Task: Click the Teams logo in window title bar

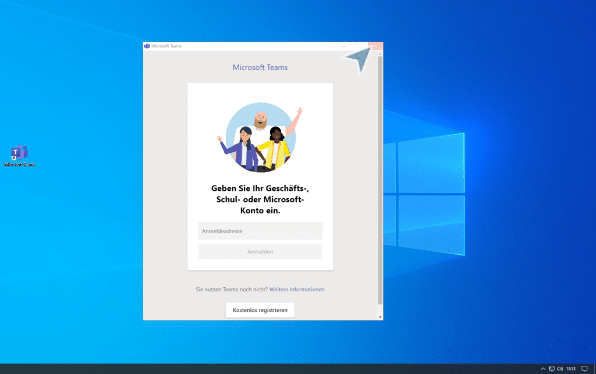Action: click(147, 46)
